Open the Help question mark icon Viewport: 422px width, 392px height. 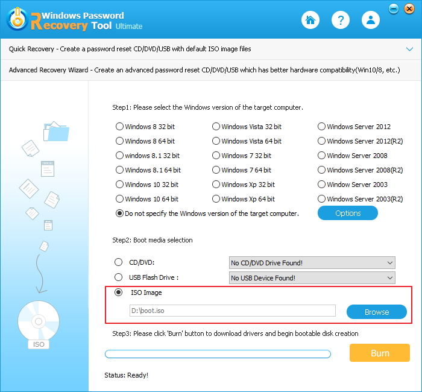pos(341,20)
